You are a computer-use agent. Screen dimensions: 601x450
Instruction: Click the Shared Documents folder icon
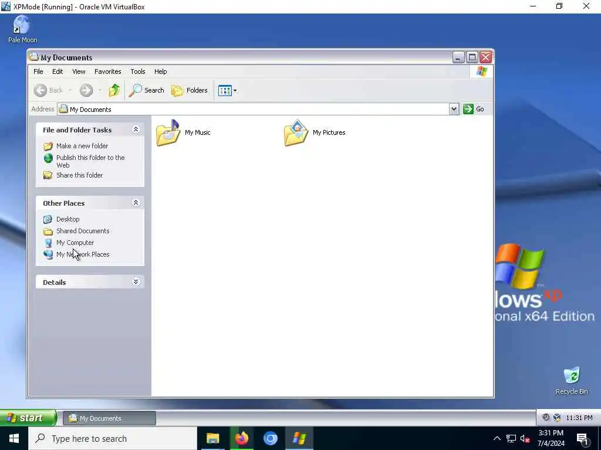click(x=48, y=231)
